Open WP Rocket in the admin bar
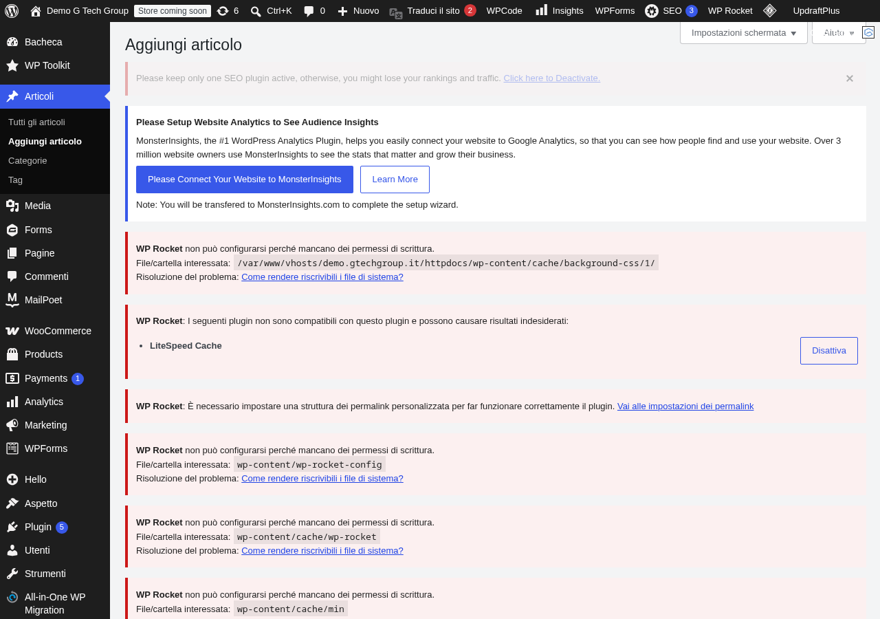This screenshot has width=880, height=619. 730,11
